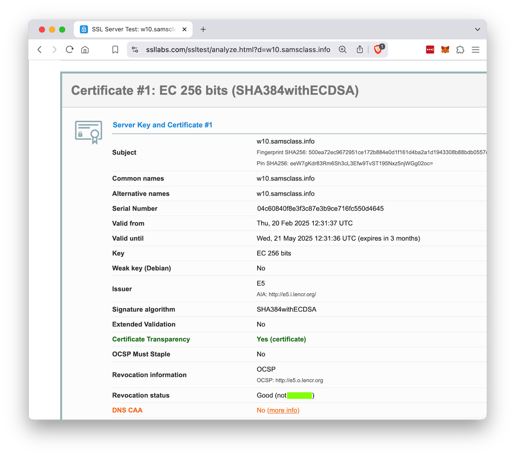Open site settings icon in address bar
The image size is (515, 457).
coord(135,50)
